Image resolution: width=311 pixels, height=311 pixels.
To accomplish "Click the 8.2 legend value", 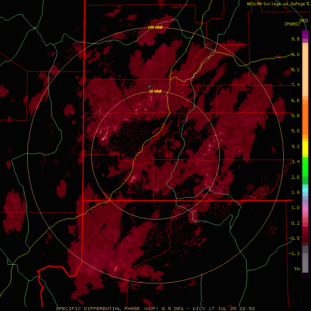I will 295,69.
